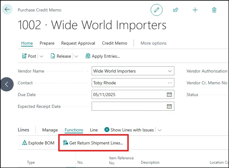Click the 1002 Wide World Importers title
The width and height of the screenshot is (229, 168).
coord(92,25)
